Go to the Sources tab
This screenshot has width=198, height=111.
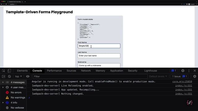(x=71, y=71)
